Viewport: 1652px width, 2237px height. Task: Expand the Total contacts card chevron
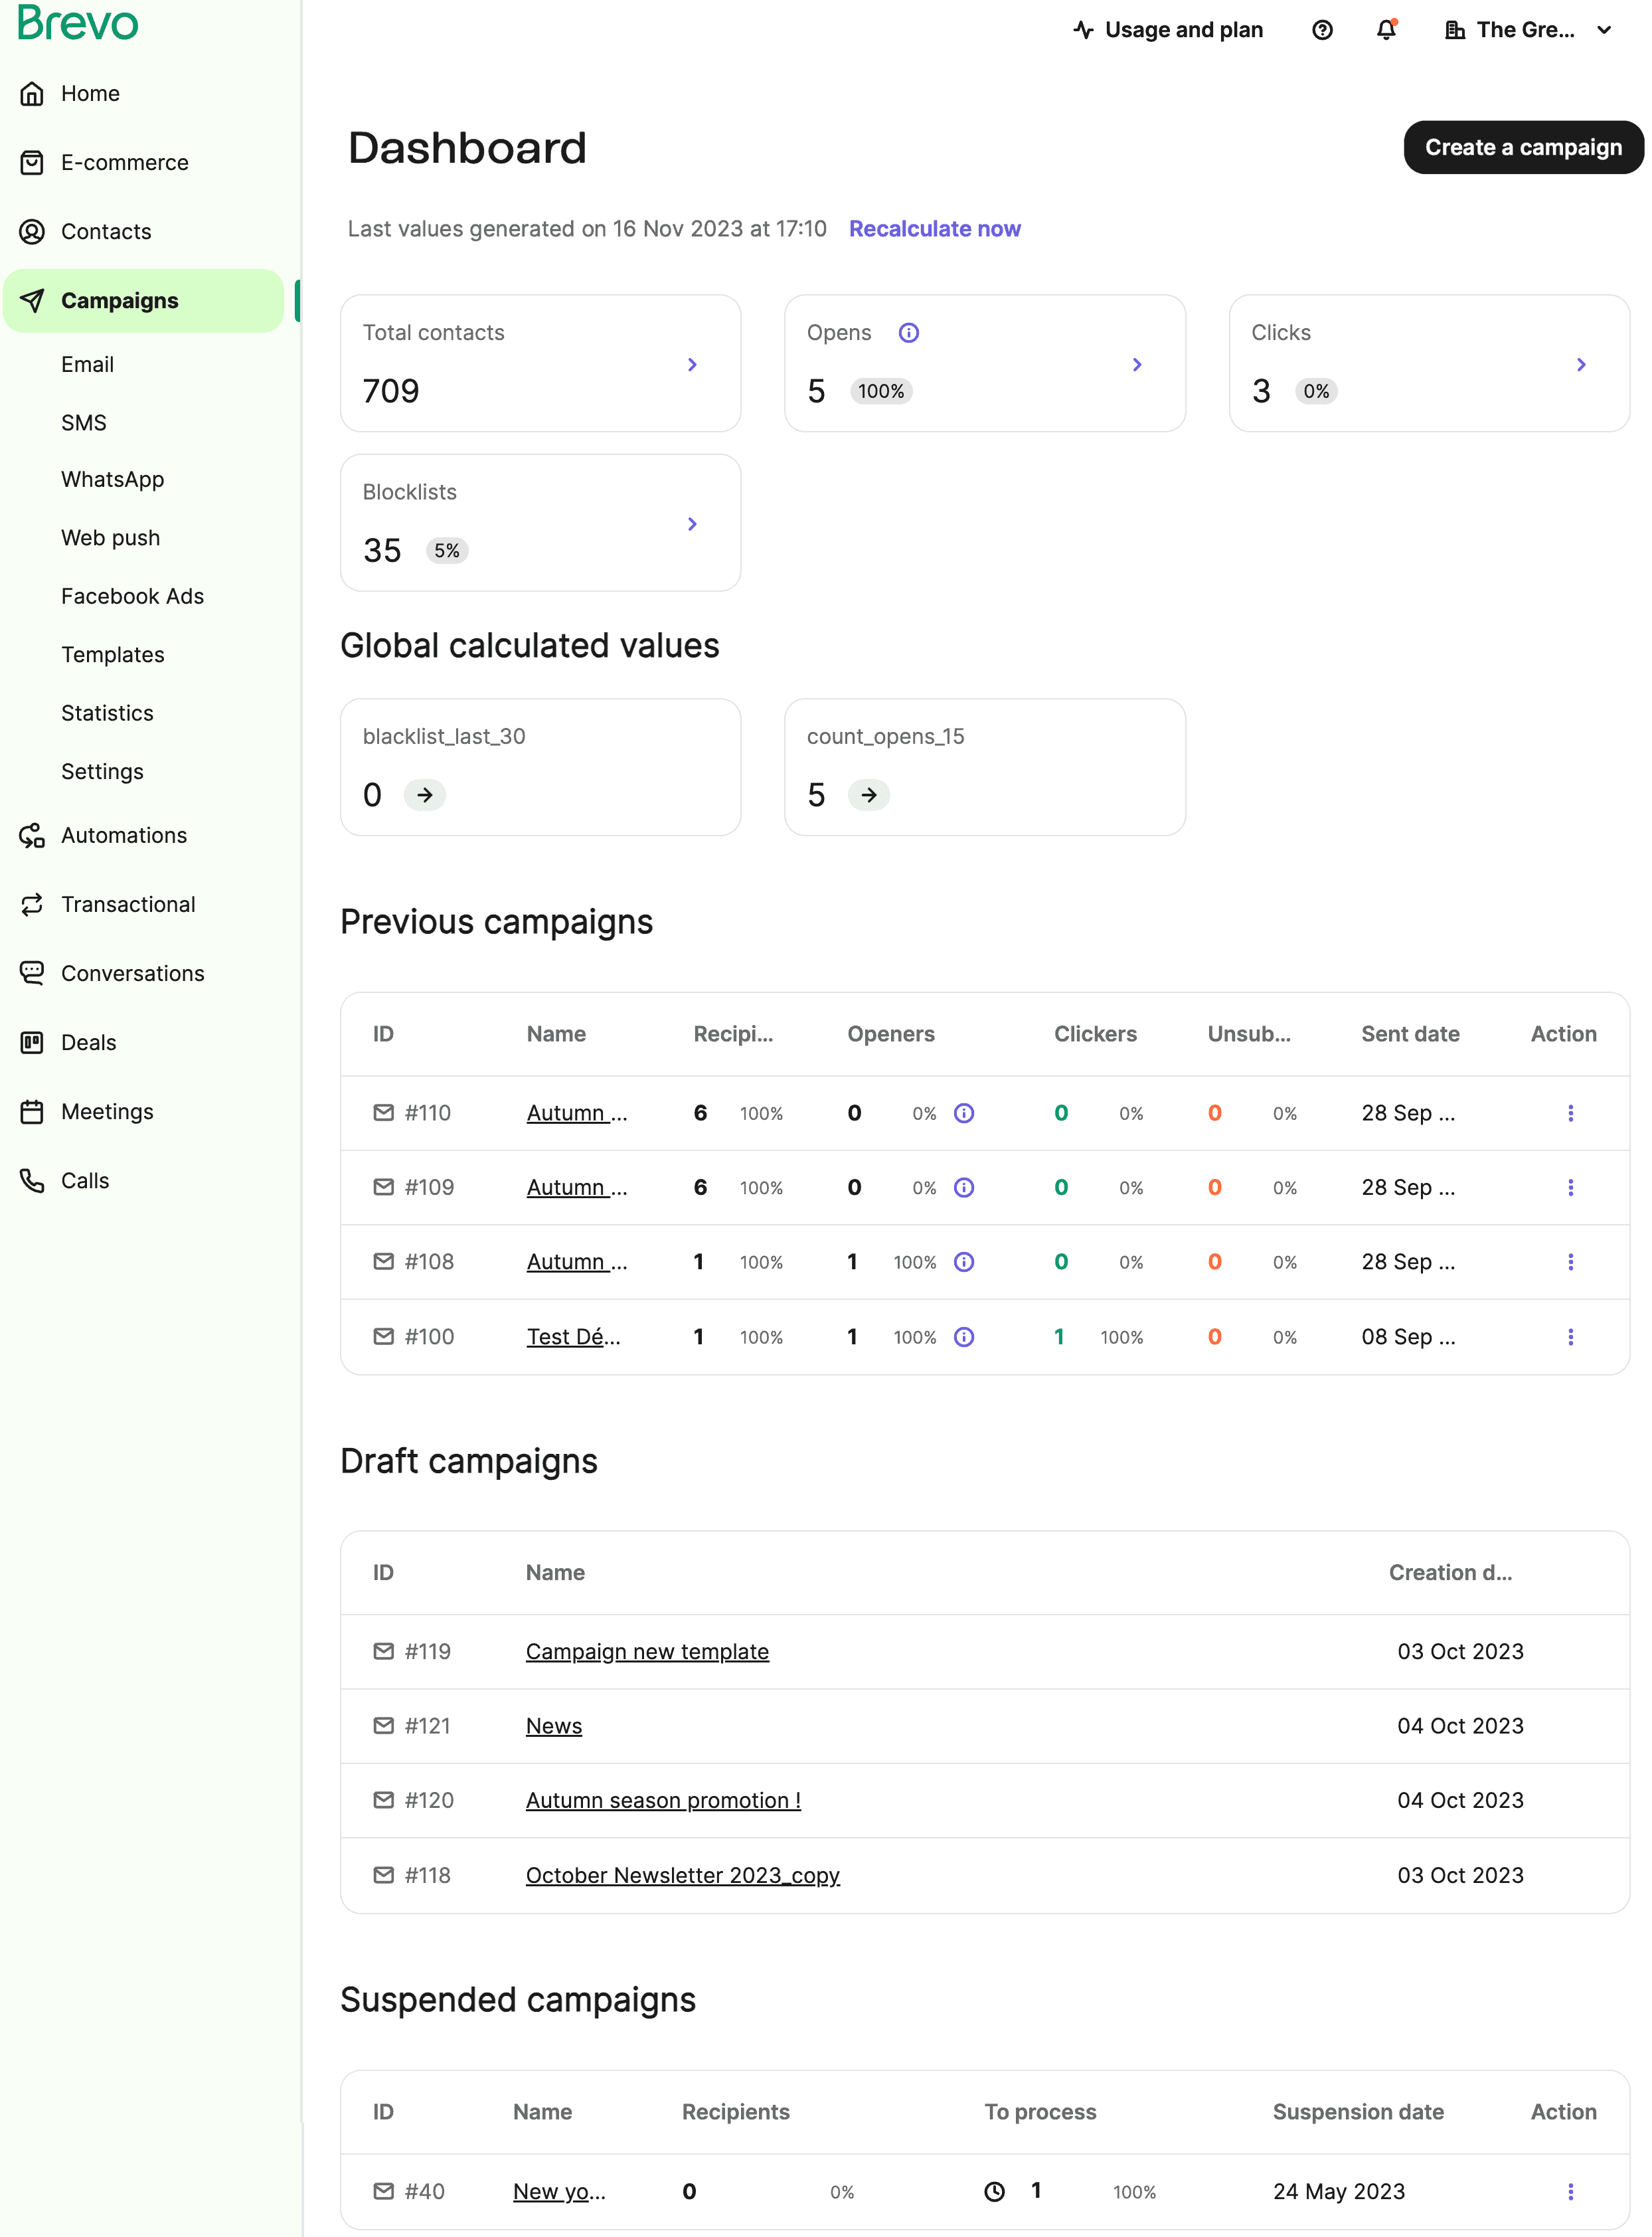tap(692, 365)
